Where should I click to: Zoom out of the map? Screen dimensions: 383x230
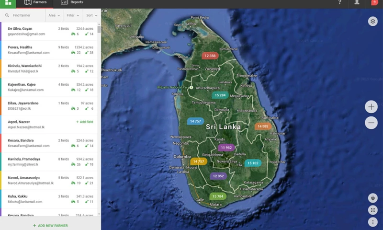pos(371,123)
